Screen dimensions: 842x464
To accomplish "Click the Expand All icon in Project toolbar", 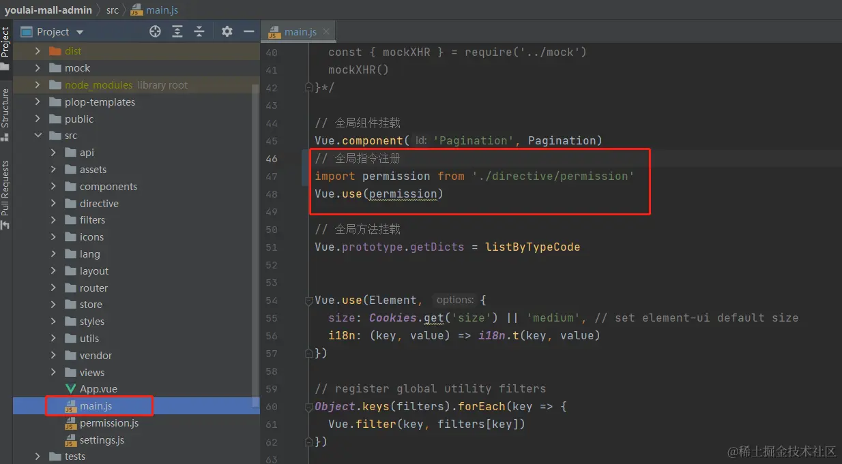I will coord(177,31).
